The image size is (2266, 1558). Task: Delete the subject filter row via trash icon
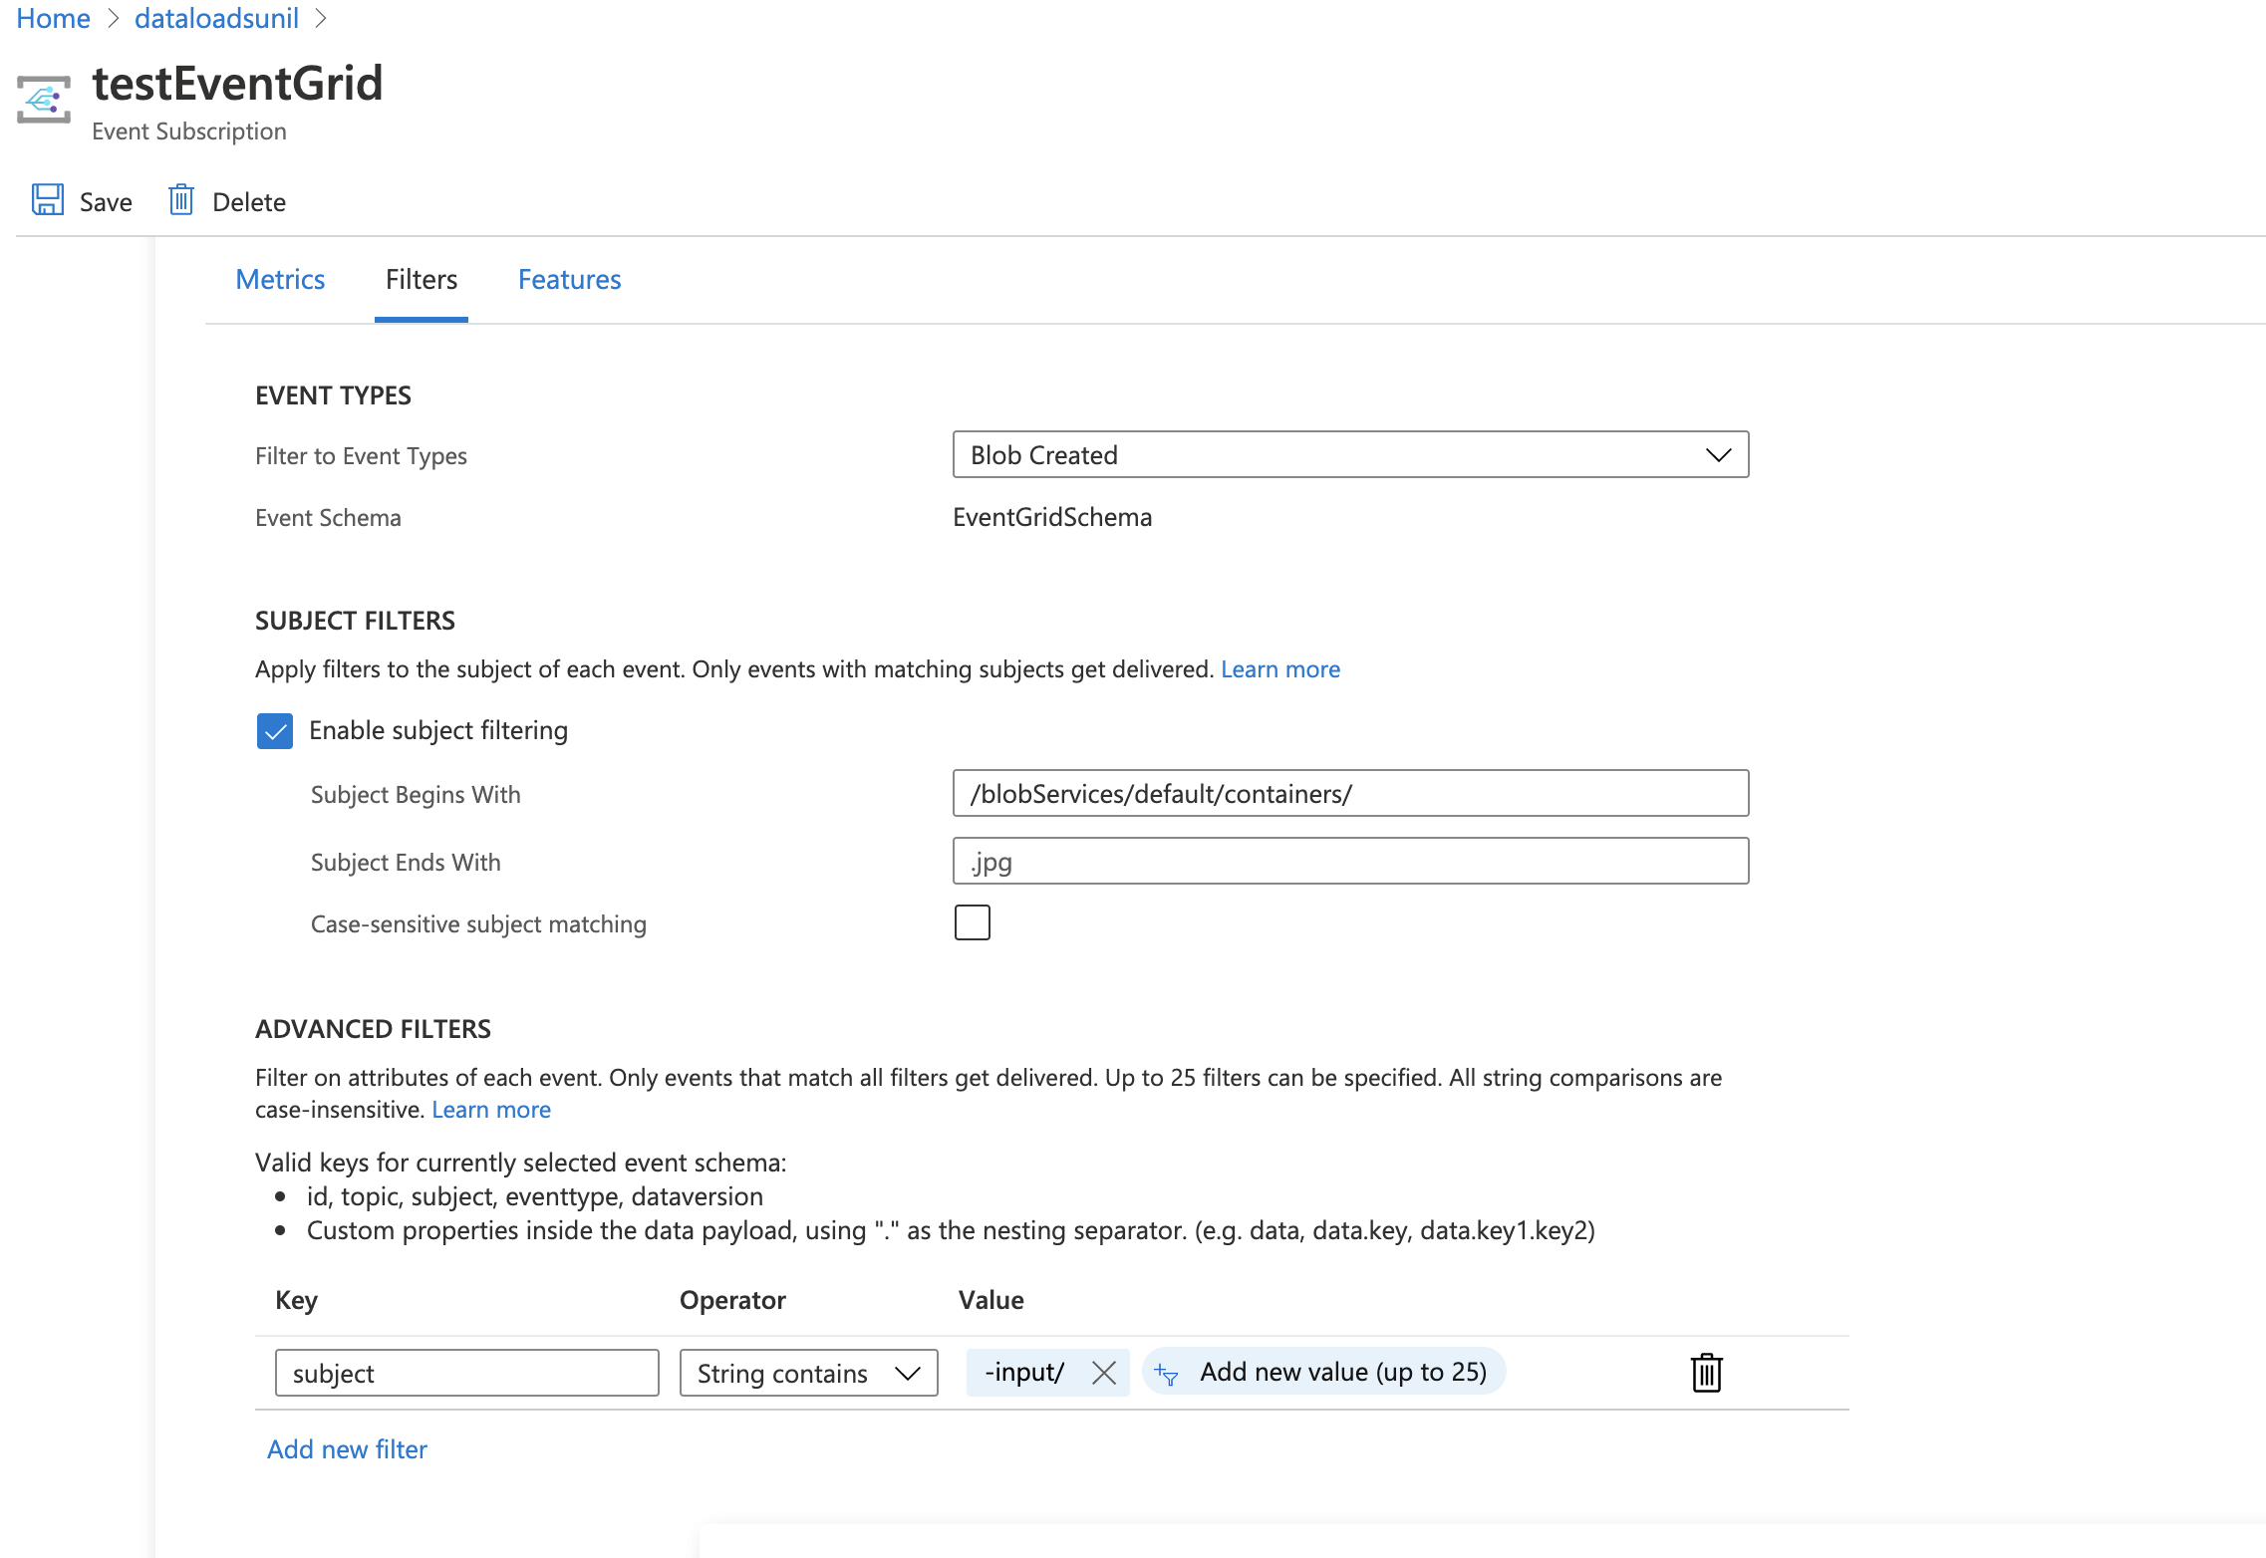pos(1706,1373)
